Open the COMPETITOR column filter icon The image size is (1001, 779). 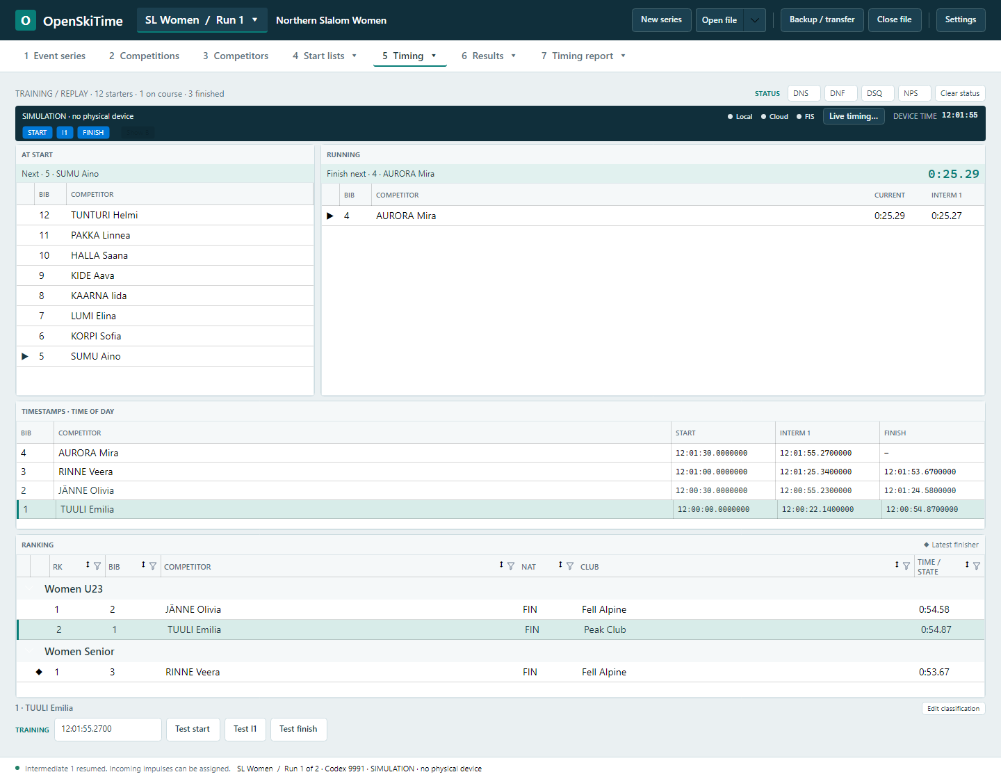click(x=511, y=566)
